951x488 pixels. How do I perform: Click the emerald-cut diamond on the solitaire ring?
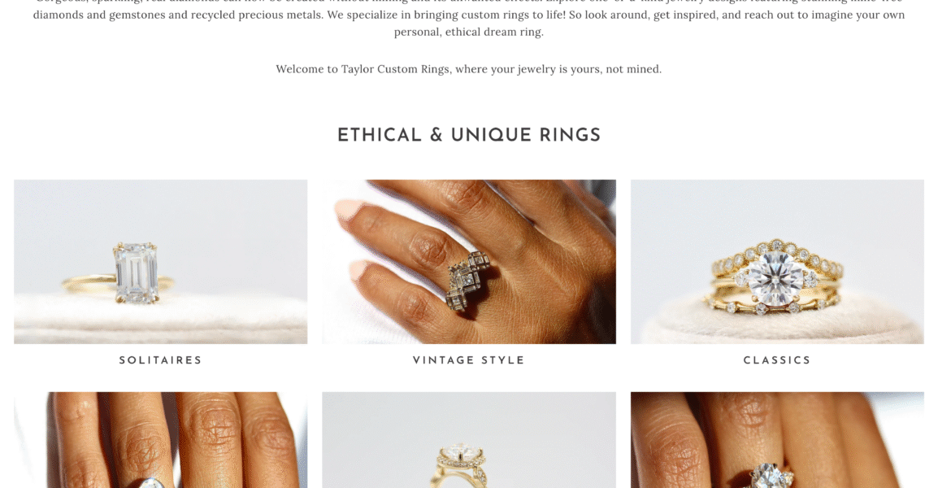pos(137,272)
